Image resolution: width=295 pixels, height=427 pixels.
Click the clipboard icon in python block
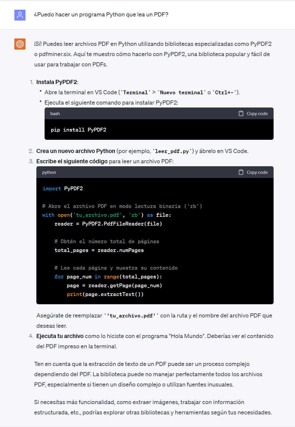tap(241, 172)
